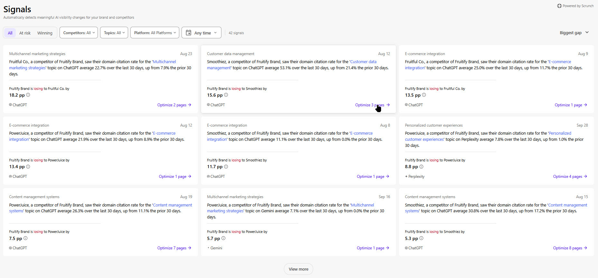Follow the Optimize 8 pages link
This screenshot has height=278, width=598.
click(570, 248)
